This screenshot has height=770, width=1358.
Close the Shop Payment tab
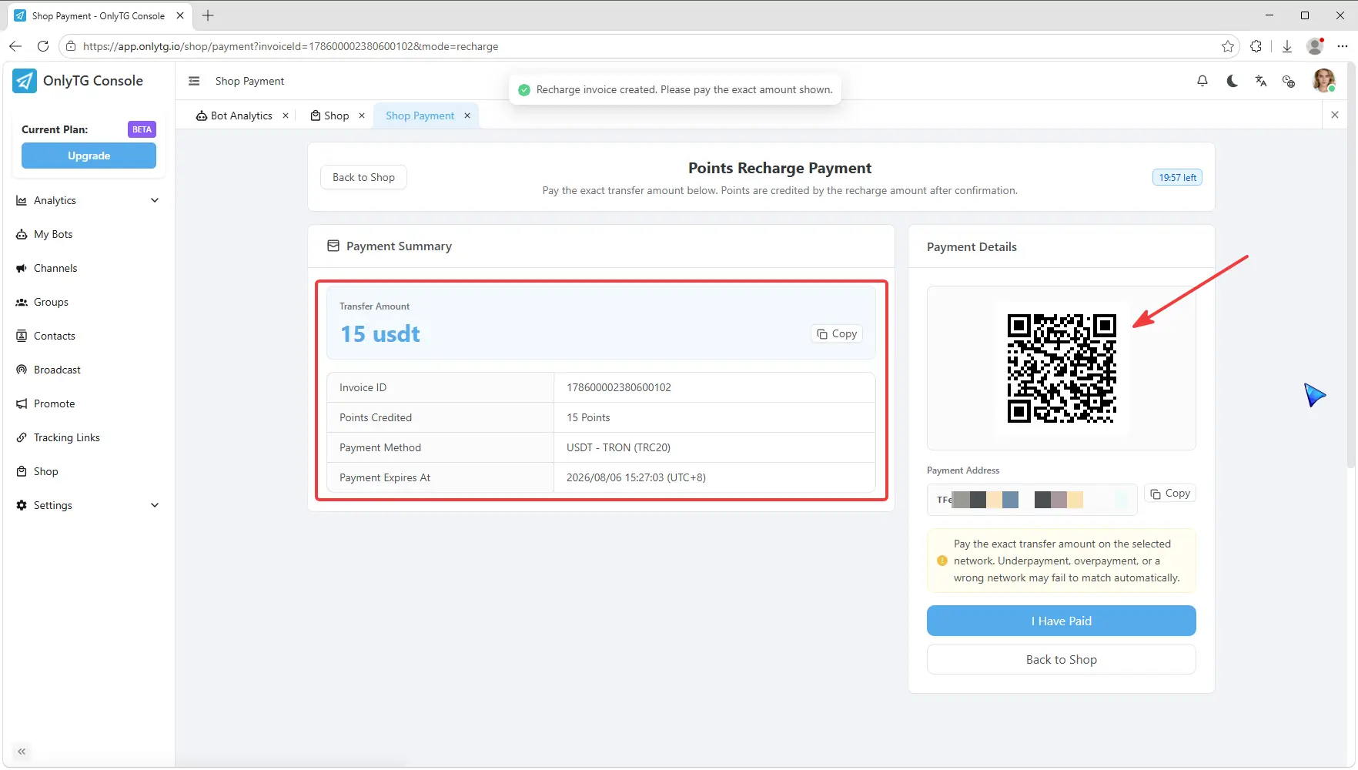coord(467,115)
